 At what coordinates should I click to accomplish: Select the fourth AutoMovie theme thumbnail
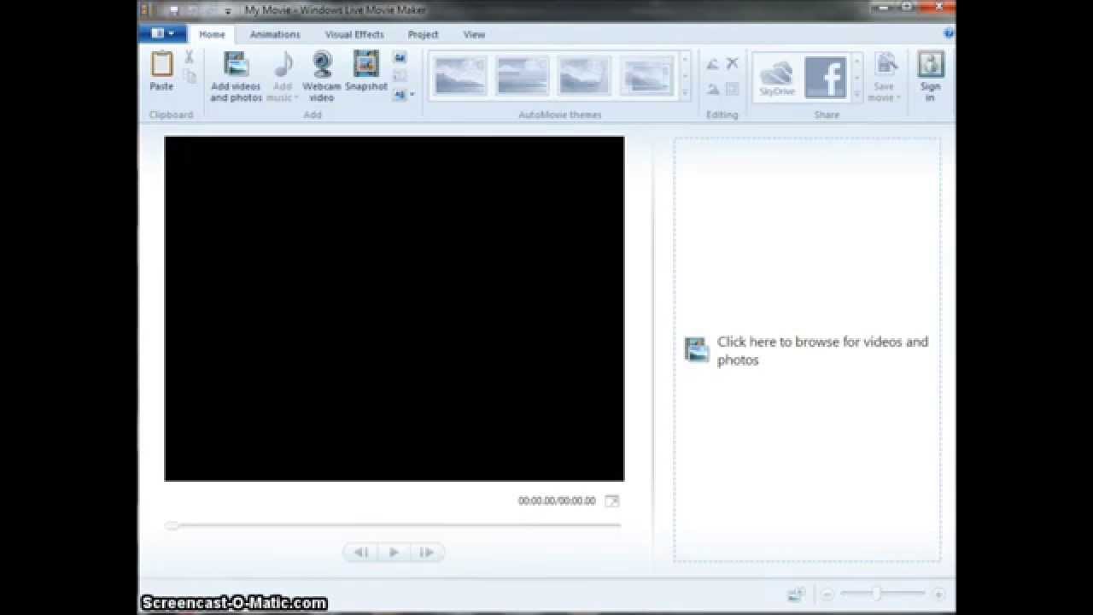tap(647, 76)
